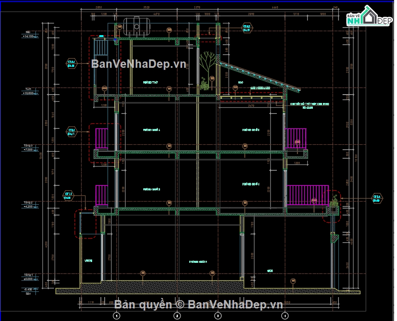397x321 pixels.
Task: Select the Tầng 2 +4.200 level marker
Action: (x=29, y=204)
